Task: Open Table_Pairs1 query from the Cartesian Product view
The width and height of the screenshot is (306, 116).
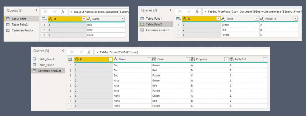Action: coord(46,59)
